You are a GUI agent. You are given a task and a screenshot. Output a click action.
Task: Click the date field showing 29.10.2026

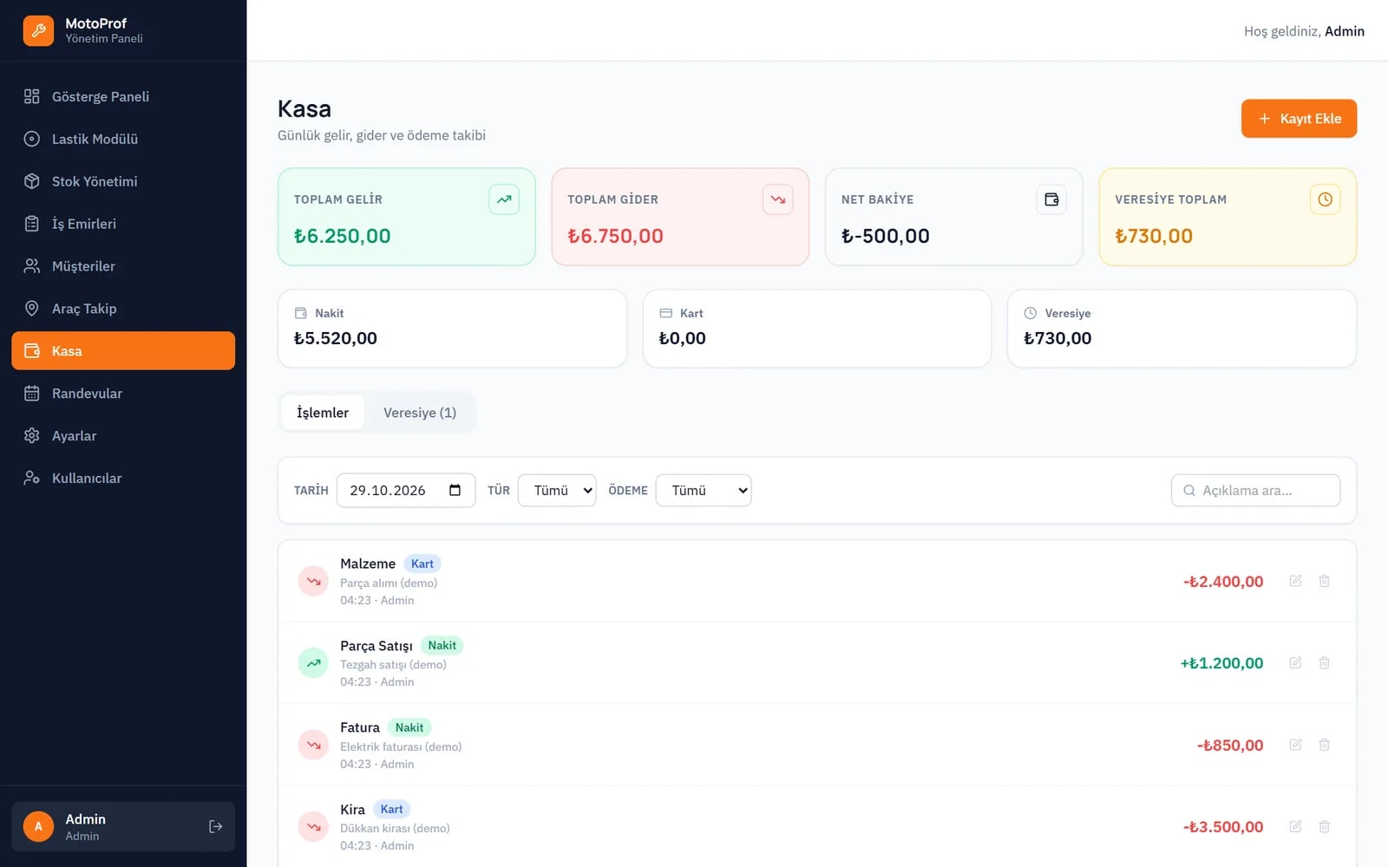coord(406,491)
